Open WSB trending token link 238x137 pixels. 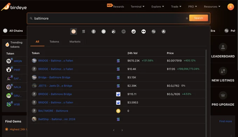click(x=17, y=105)
